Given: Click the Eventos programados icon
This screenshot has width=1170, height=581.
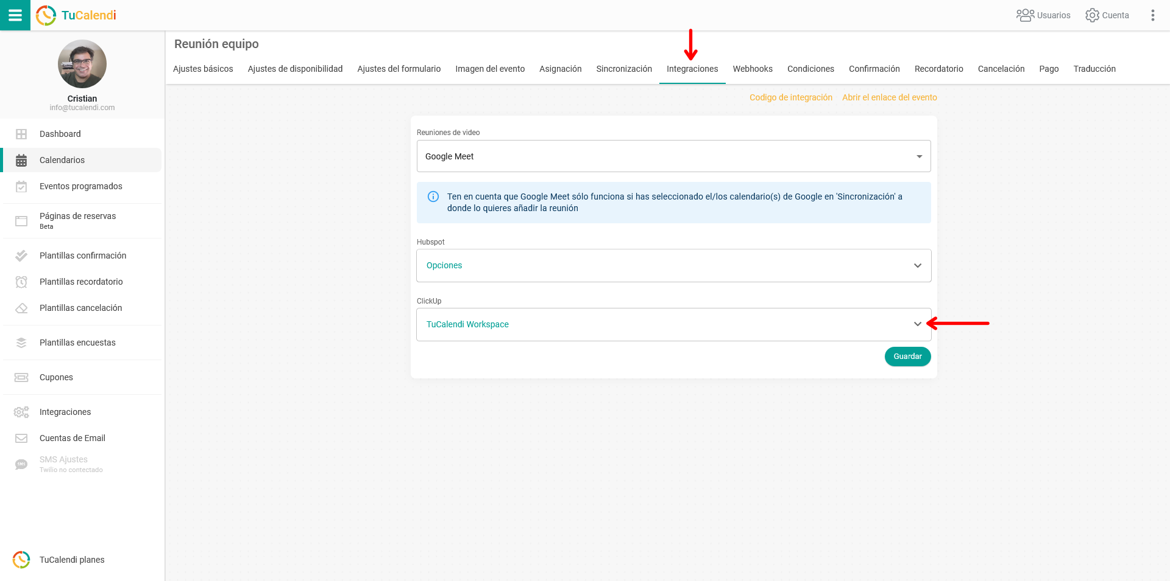Looking at the screenshot, I should click(21, 186).
